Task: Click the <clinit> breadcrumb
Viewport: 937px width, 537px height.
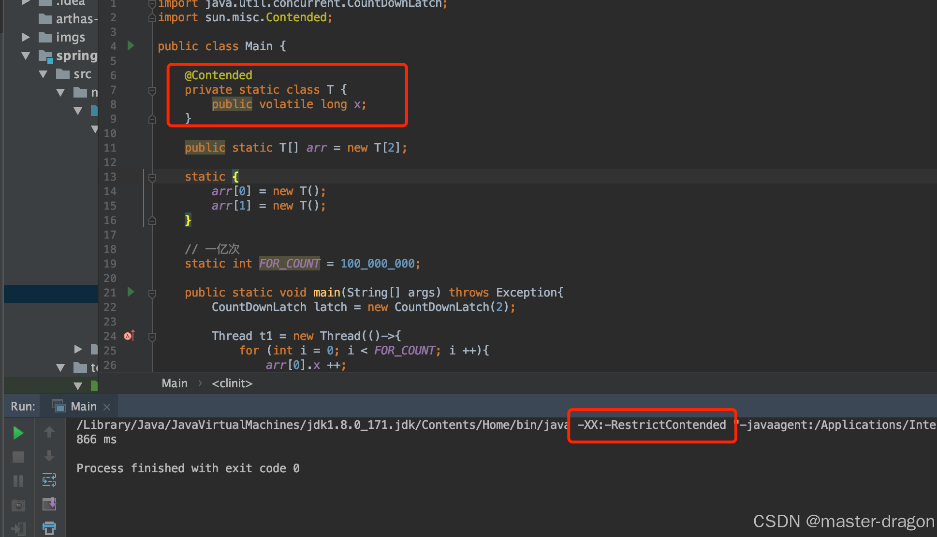Action: pos(232,383)
